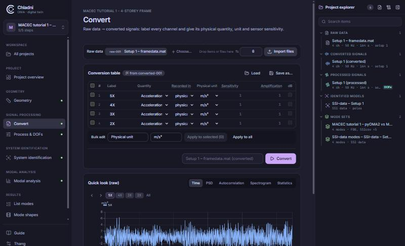
Task: Select the Time tab in Quick look
Action: tap(196, 183)
